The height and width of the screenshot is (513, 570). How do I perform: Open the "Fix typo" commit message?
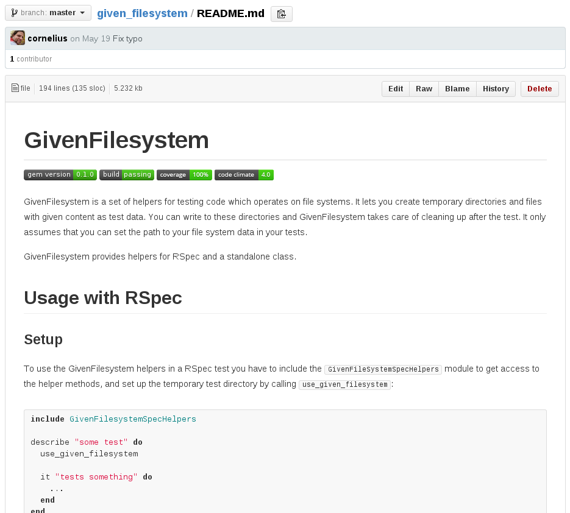click(127, 38)
